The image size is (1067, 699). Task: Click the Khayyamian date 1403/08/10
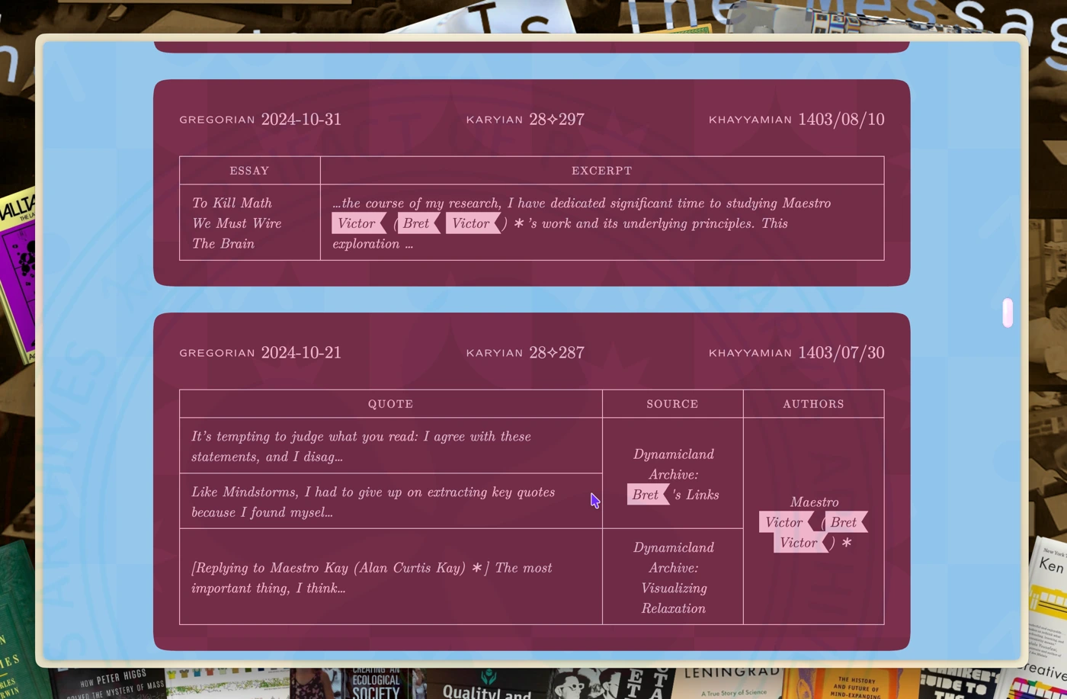point(841,120)
